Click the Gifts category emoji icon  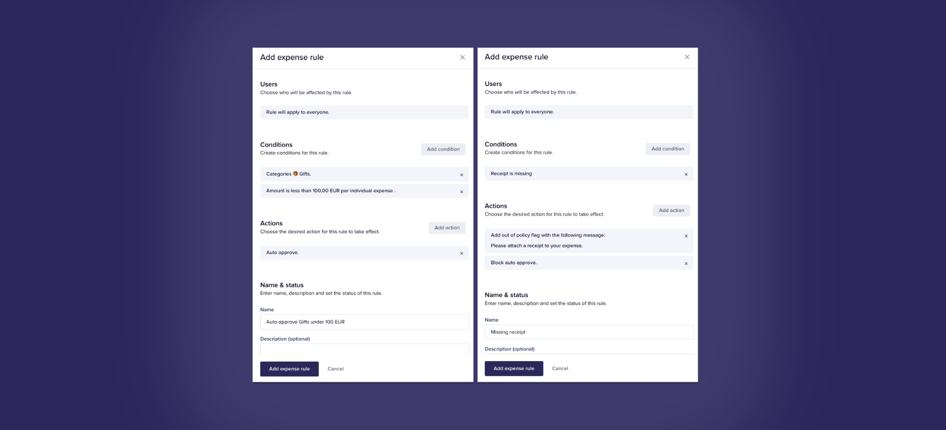296,174
